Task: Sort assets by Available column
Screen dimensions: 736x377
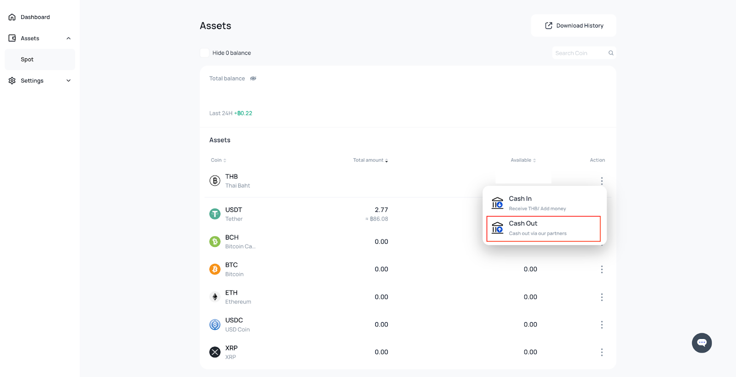Action: (x=523, y=160)
